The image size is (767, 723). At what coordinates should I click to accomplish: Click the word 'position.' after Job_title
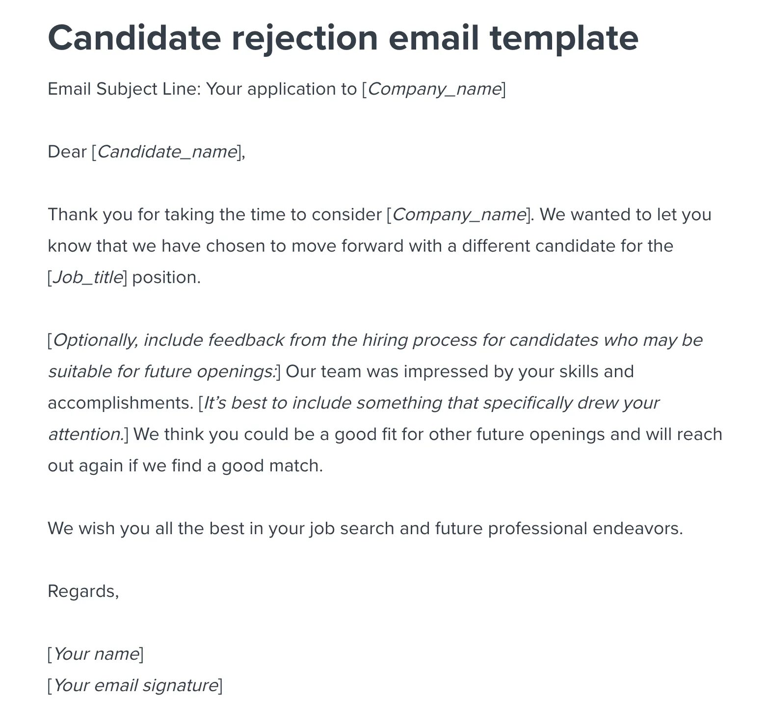click(x=166, y=277)
